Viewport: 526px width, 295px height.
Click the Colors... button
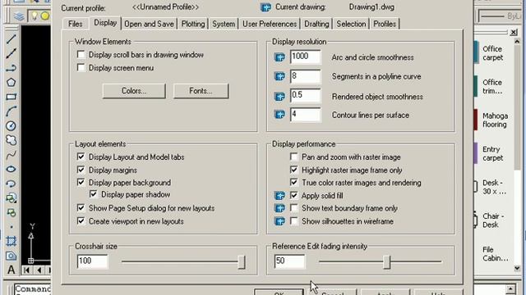(x=134, y=91)
